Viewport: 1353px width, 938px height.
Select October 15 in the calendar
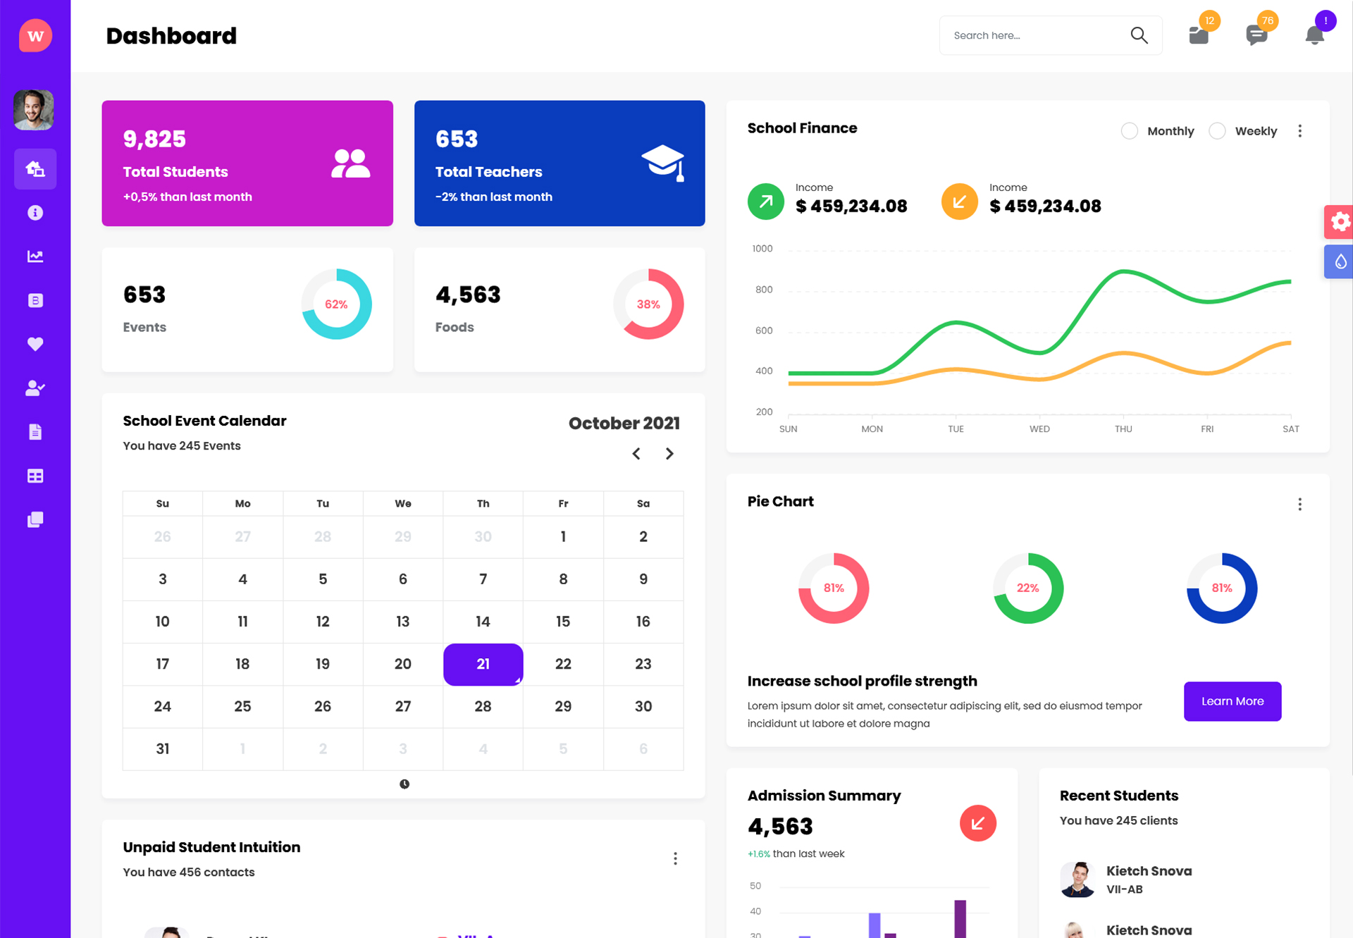563,622
